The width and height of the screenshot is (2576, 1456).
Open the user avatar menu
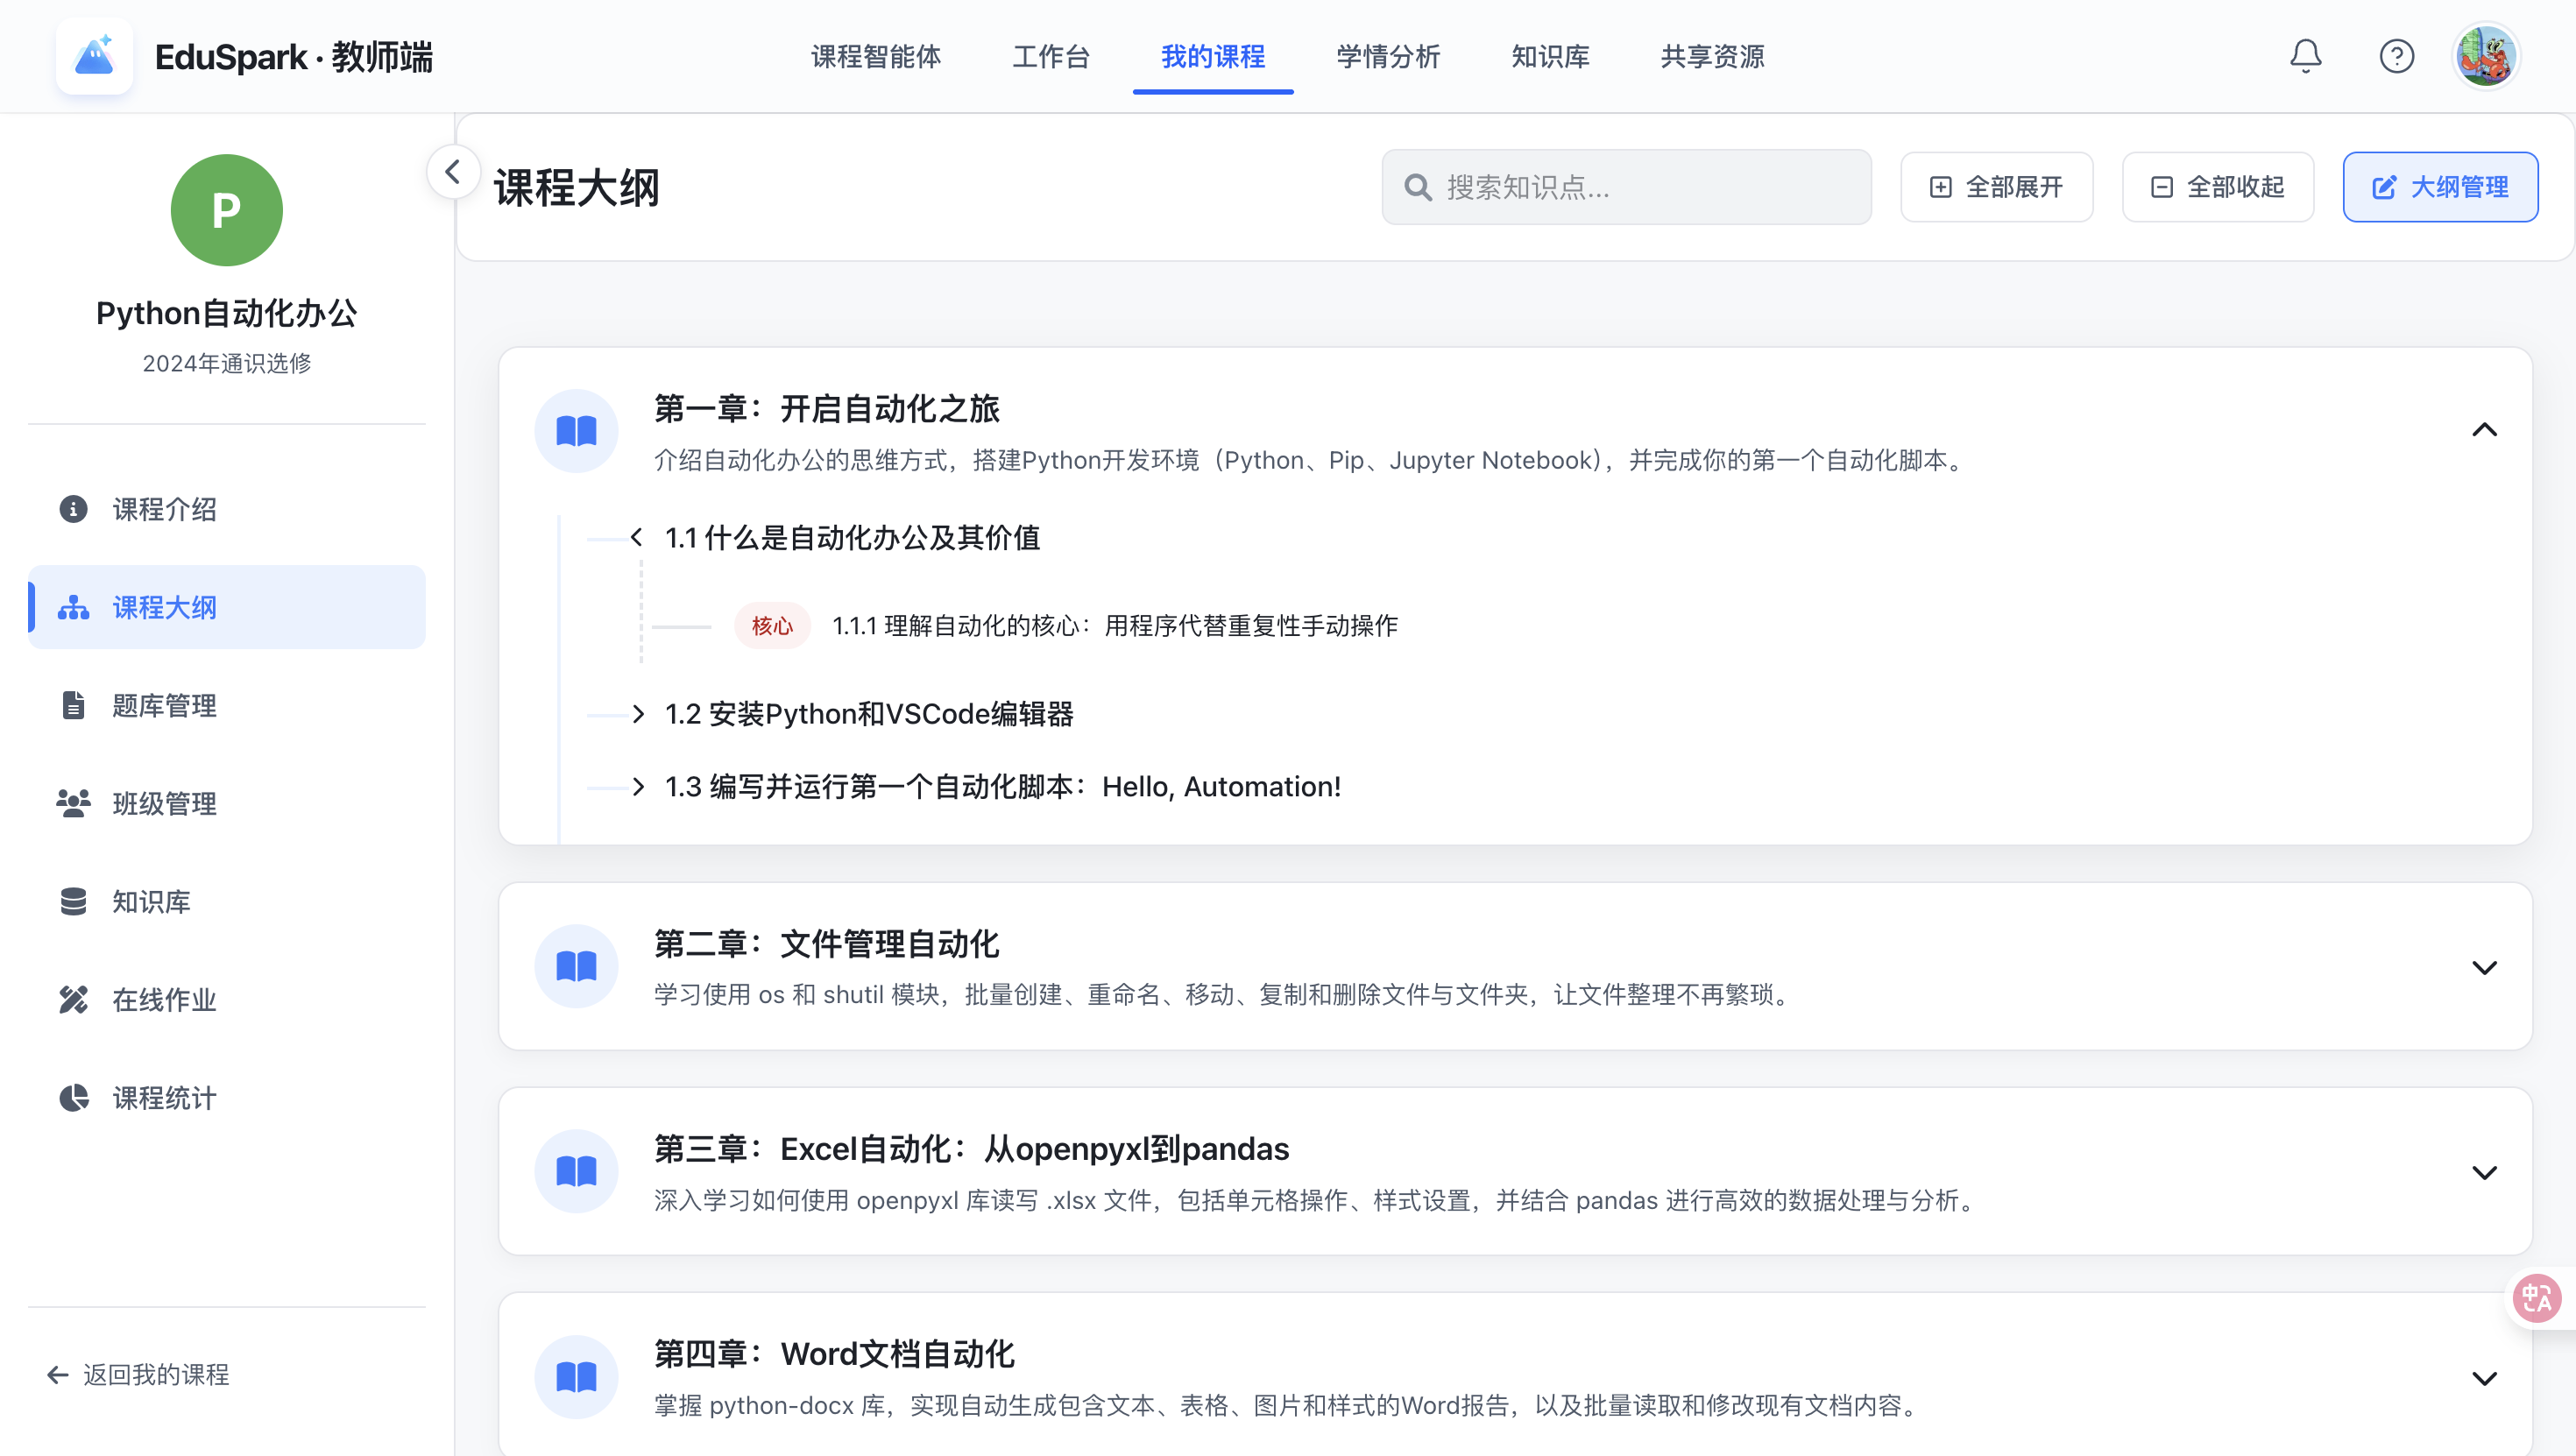click(2485, 56)
